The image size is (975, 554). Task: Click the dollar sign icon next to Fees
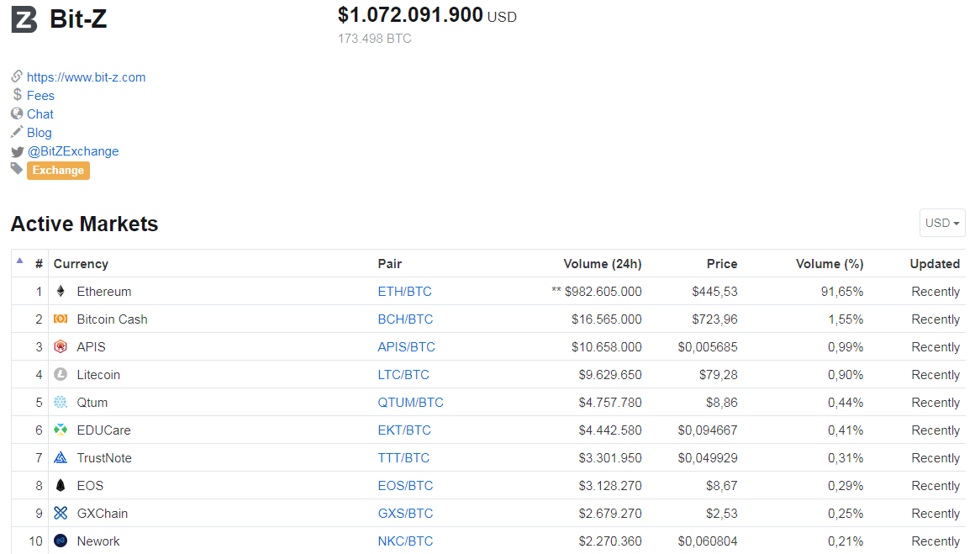[18, 94]
